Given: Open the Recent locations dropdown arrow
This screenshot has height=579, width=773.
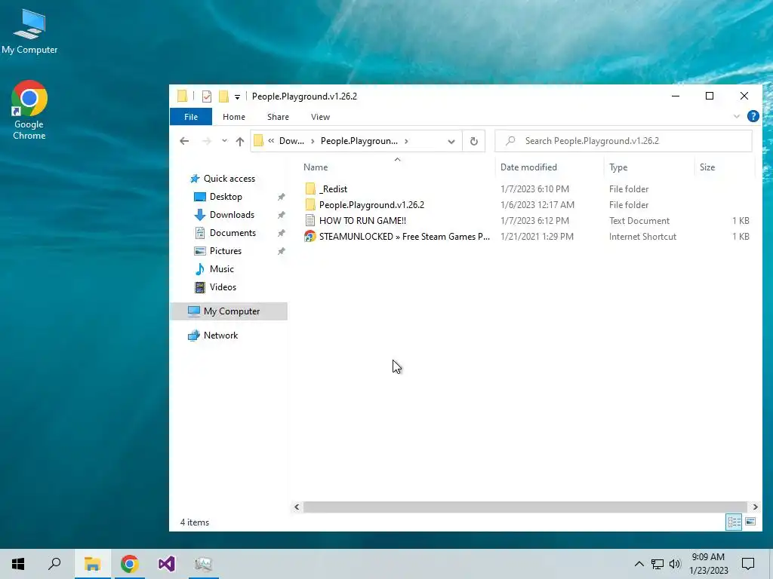Looking at the screenshot, I should pyautogui.click(x=224, y=141).
